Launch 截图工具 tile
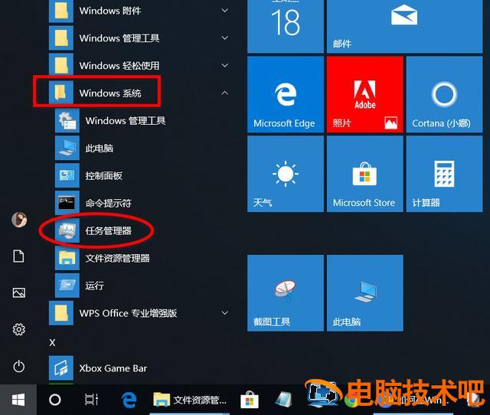 pos(286,292)
